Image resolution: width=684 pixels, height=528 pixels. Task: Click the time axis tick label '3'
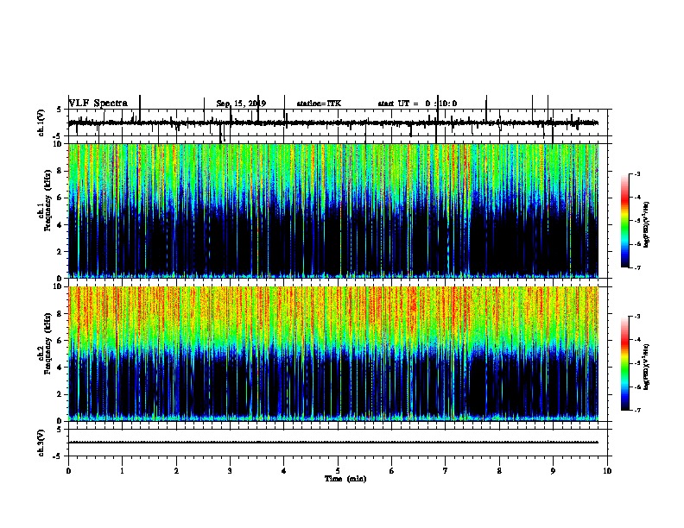point(230,471)
